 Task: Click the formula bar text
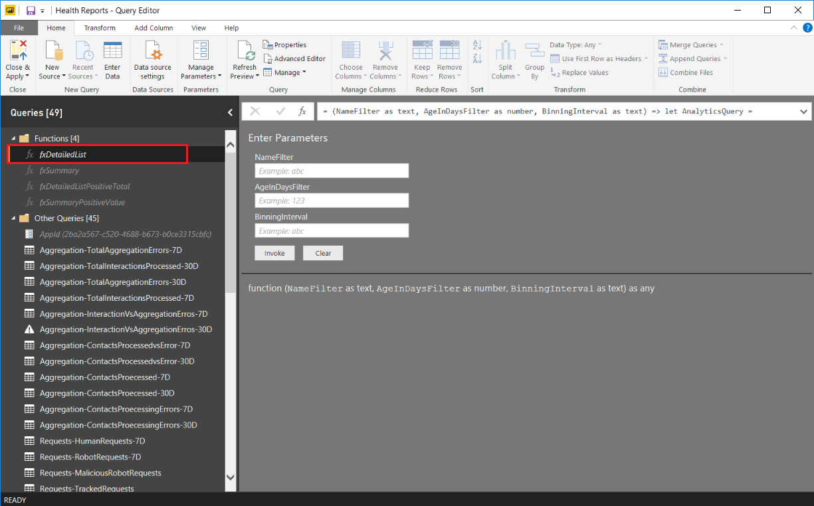click(x=538, y=112)
